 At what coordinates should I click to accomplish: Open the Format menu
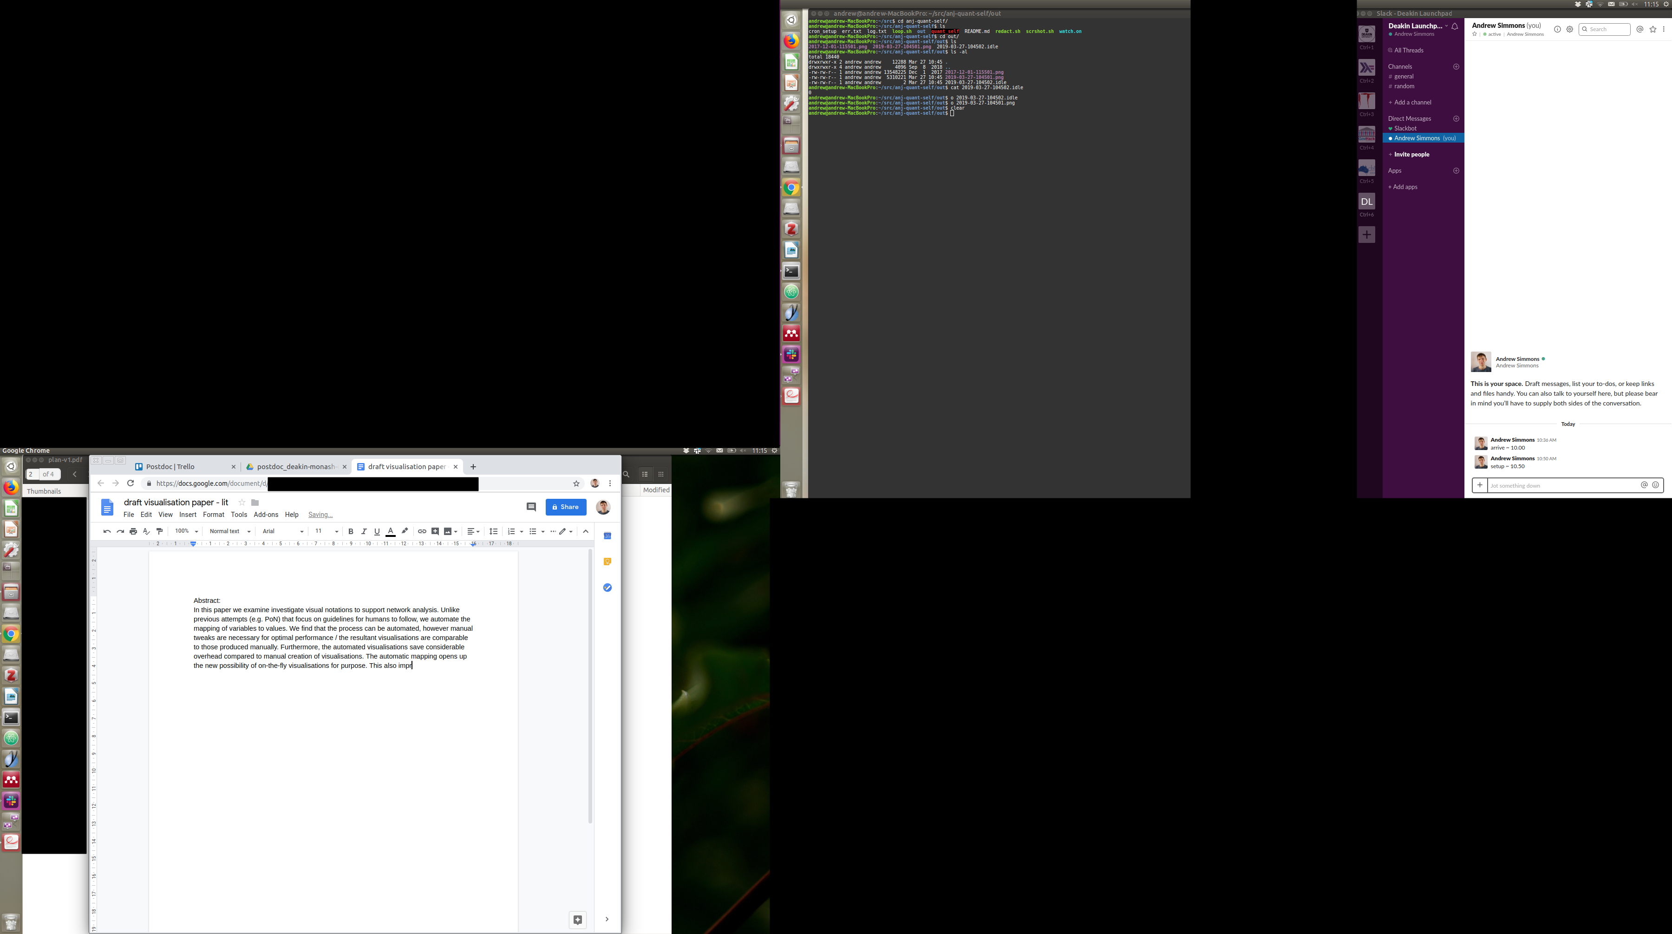pyautogui.click(x=213, y=515)
